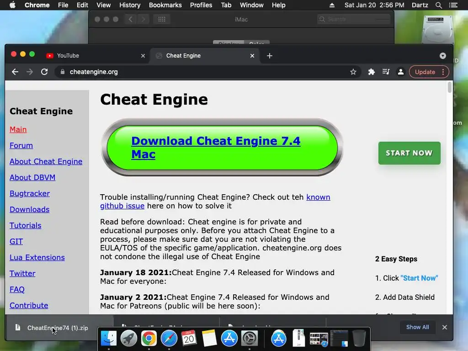
Task: Open Control Center list icon in the menu bar
Action: pos(453,5)
